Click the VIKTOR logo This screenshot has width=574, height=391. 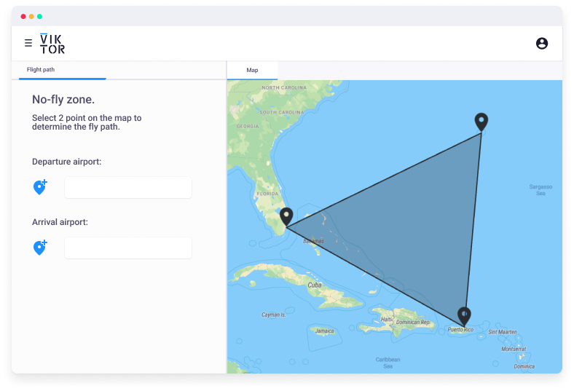pos(52,44)
